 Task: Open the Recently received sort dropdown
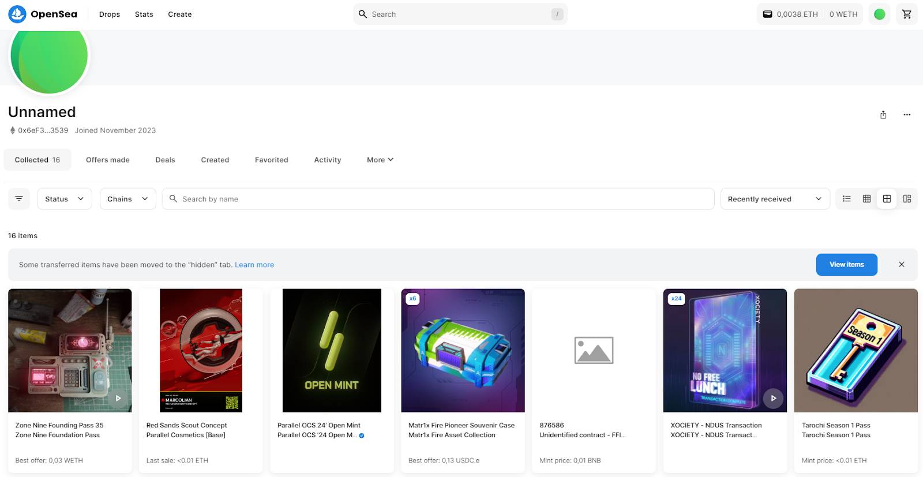pos(775,198)
